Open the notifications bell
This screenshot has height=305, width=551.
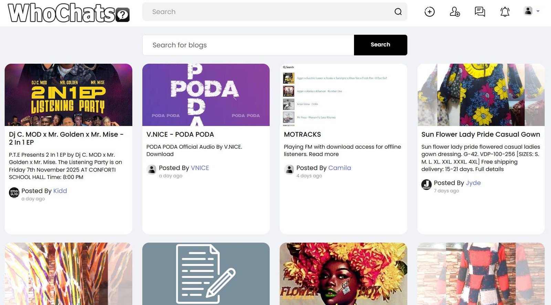[x=505, y=12]
